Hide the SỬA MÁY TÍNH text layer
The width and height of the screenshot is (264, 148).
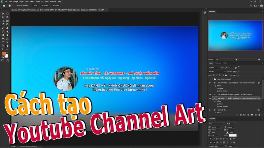coord(210,83)
